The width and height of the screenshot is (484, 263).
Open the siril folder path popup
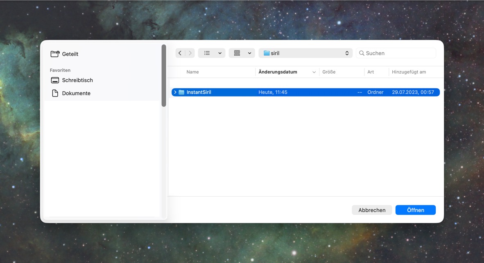pos(305,53)
